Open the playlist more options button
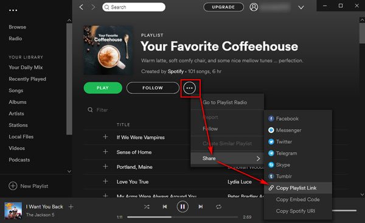The height and width of the screenshot is (223, 365). (189, 88)
